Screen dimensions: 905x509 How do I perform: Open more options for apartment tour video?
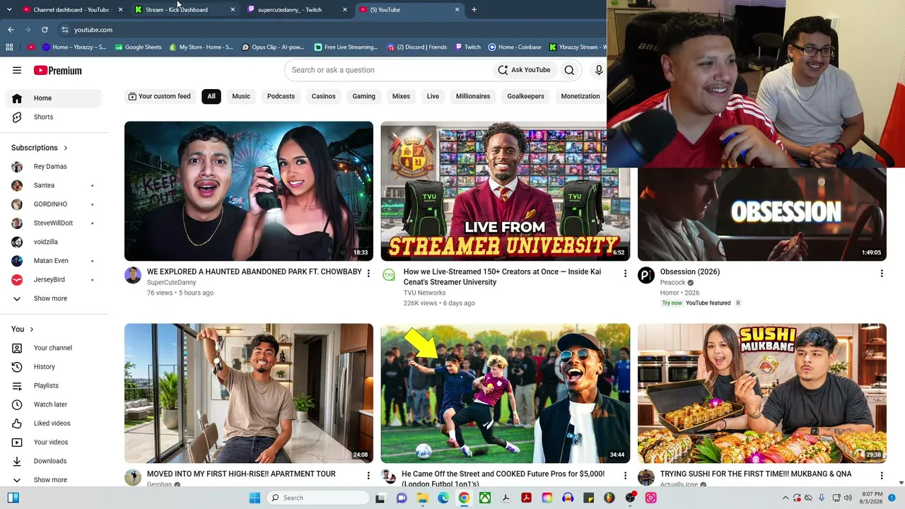368,476
